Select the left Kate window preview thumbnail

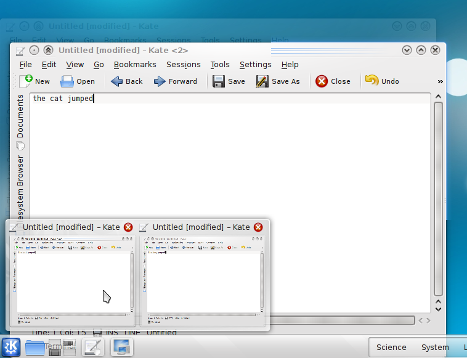click(73, 280)
